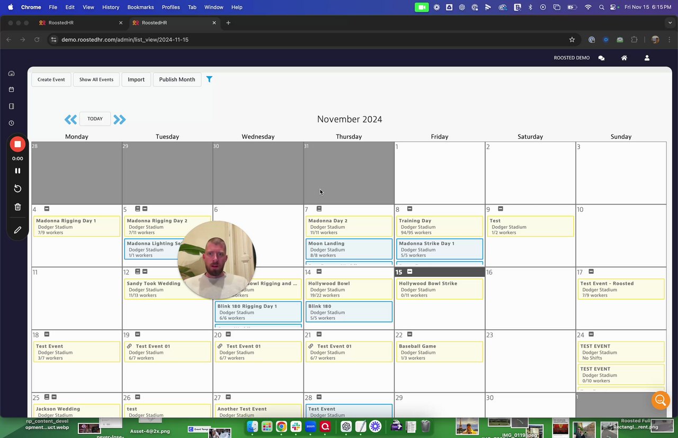Reload the page in Chrome
The image size is (678, 438).
(37, 40)
